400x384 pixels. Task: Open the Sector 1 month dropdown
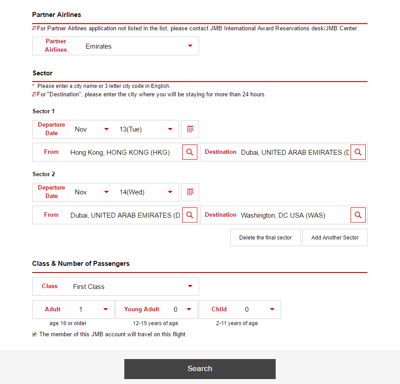coord(92,129)
